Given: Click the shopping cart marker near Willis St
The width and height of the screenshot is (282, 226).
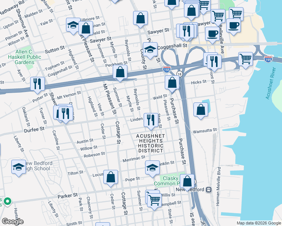Looking at the screenshot, I should 154,201.
